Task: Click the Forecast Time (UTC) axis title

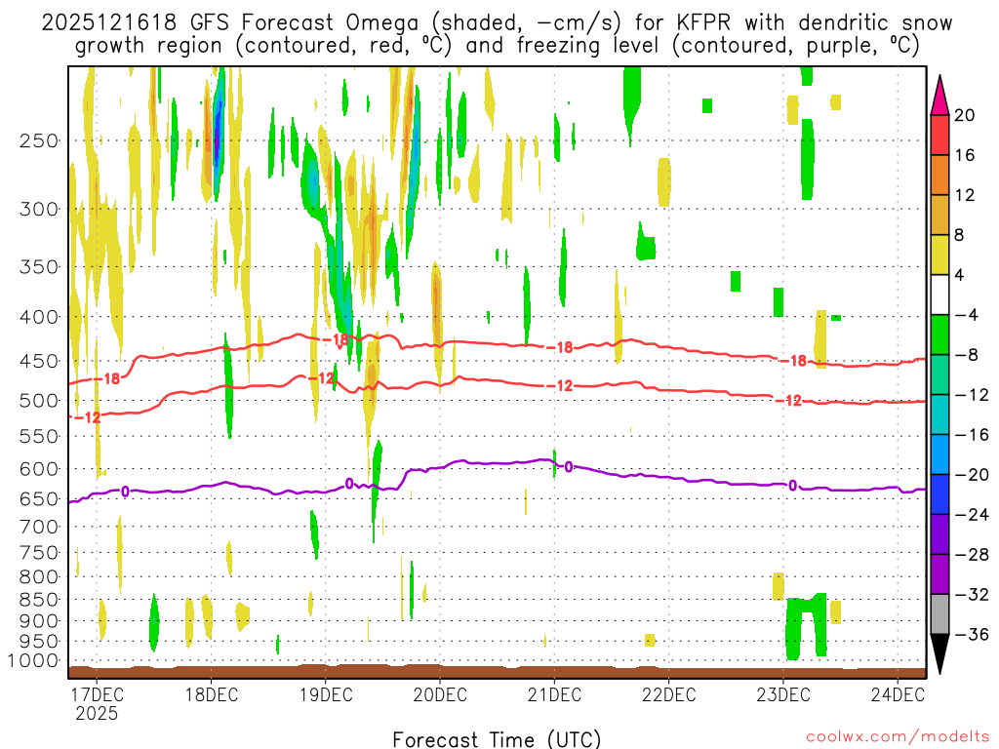Action: coord(497,739)
